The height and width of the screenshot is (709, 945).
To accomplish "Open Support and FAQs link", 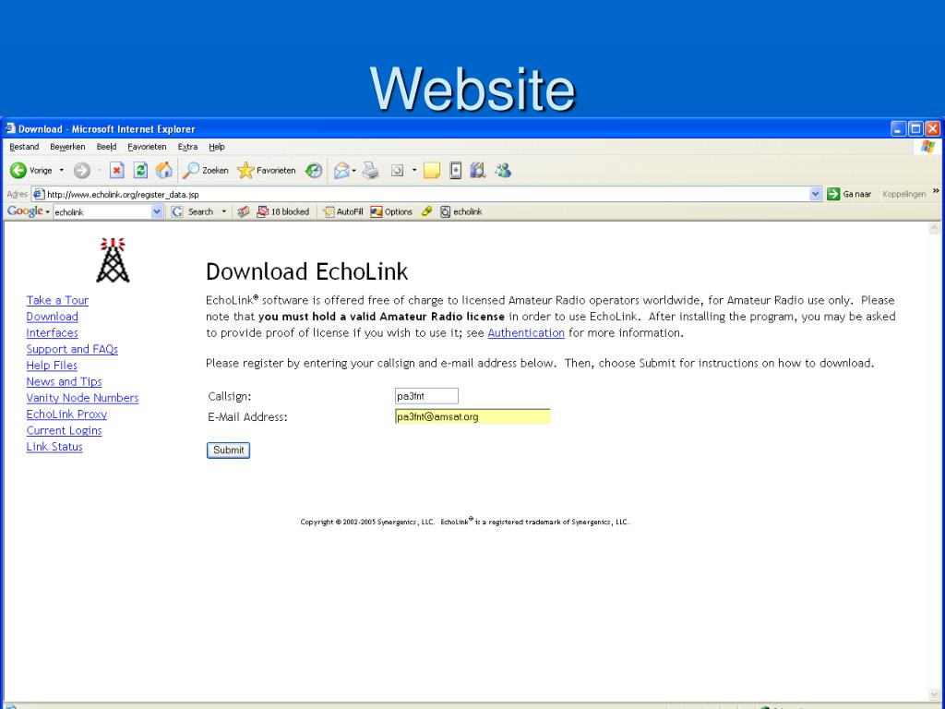I will 72,349.
